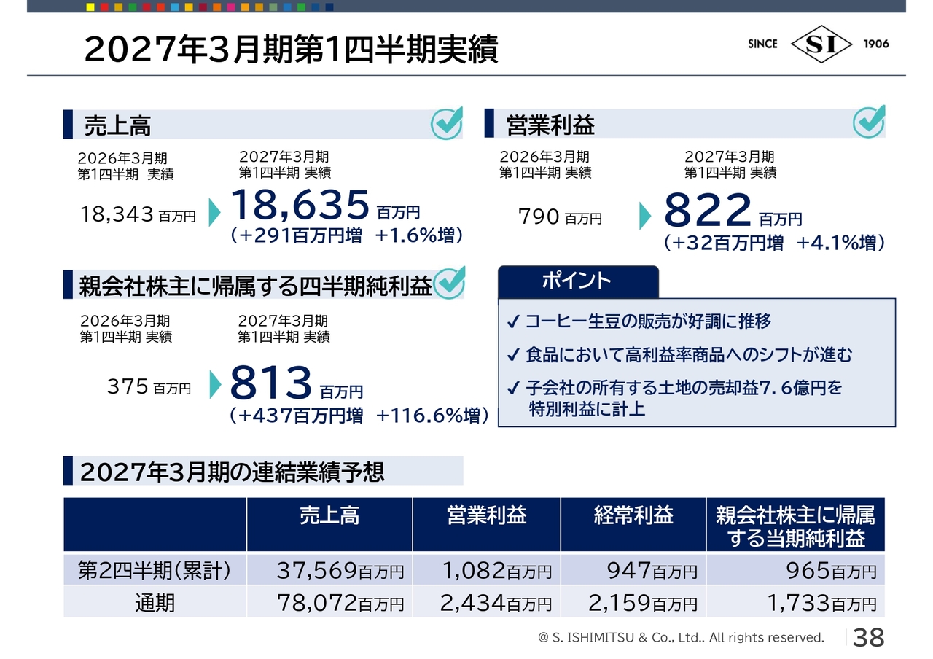This screenshot has width=933, height=659.
Task: Click the teal arrow before 18,635
Action: click(214, 212)
